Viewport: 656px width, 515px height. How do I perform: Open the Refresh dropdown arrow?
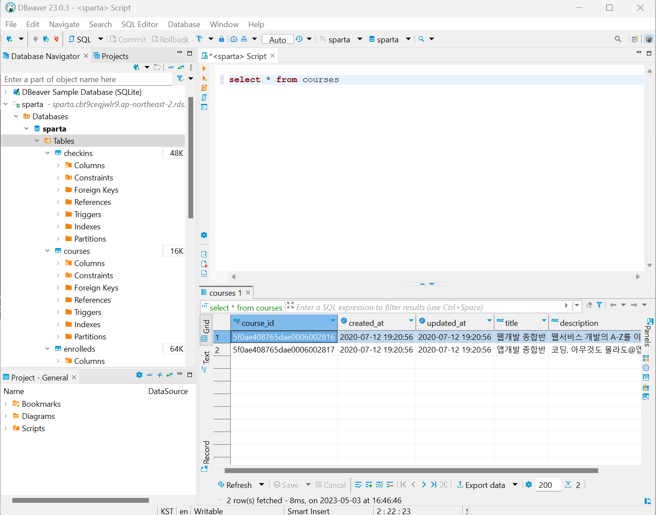click(261, 484)
